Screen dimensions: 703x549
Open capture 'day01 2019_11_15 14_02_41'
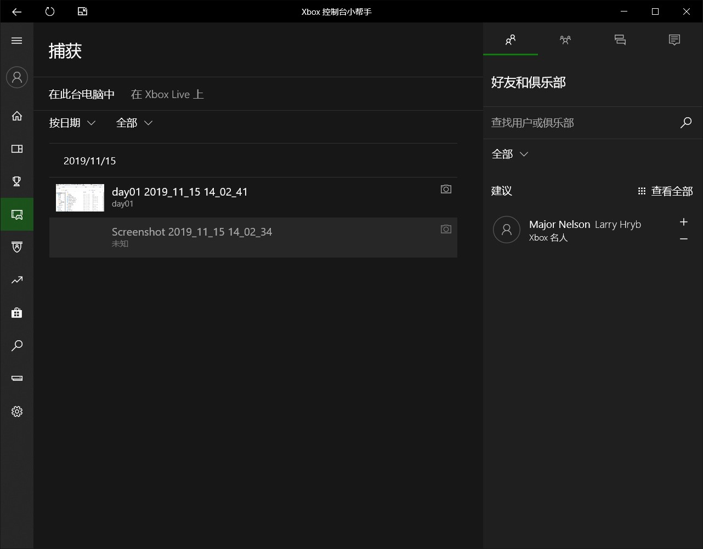[180, 192]
